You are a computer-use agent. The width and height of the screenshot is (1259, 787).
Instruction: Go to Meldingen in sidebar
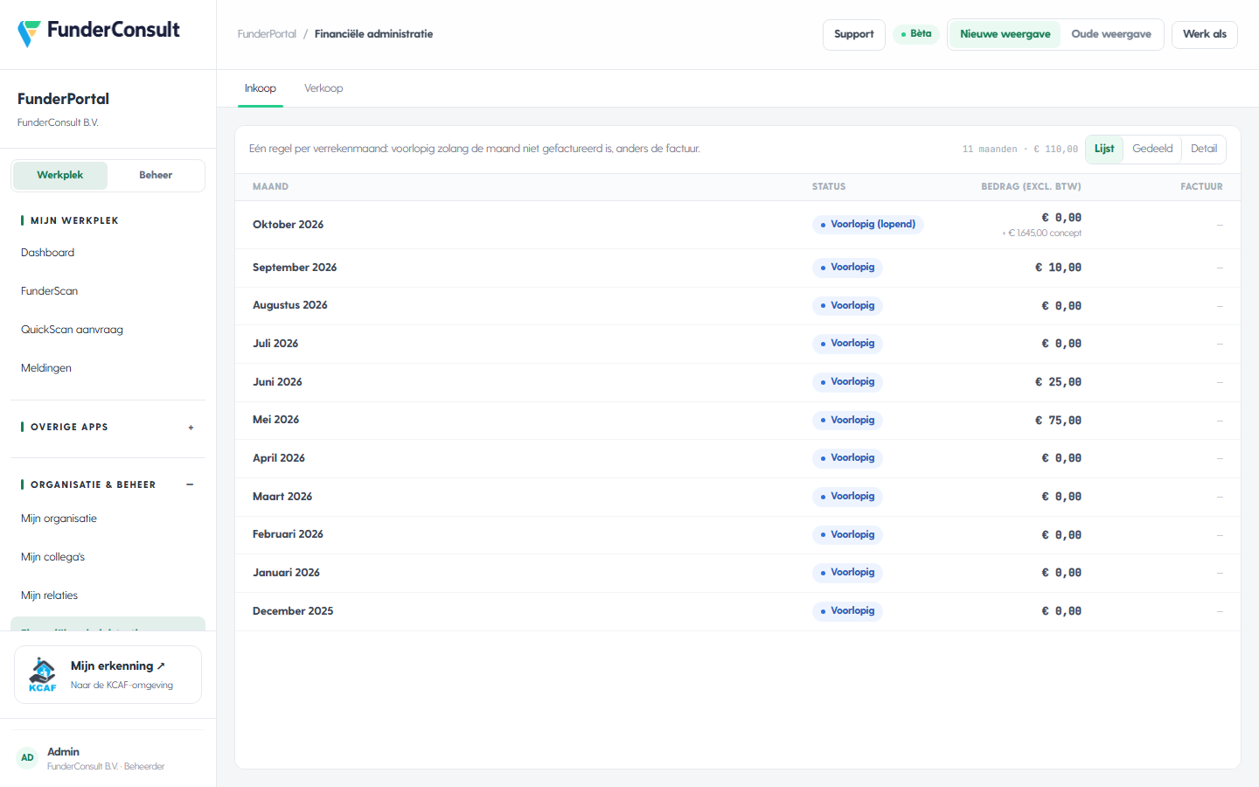click(46, 368)
